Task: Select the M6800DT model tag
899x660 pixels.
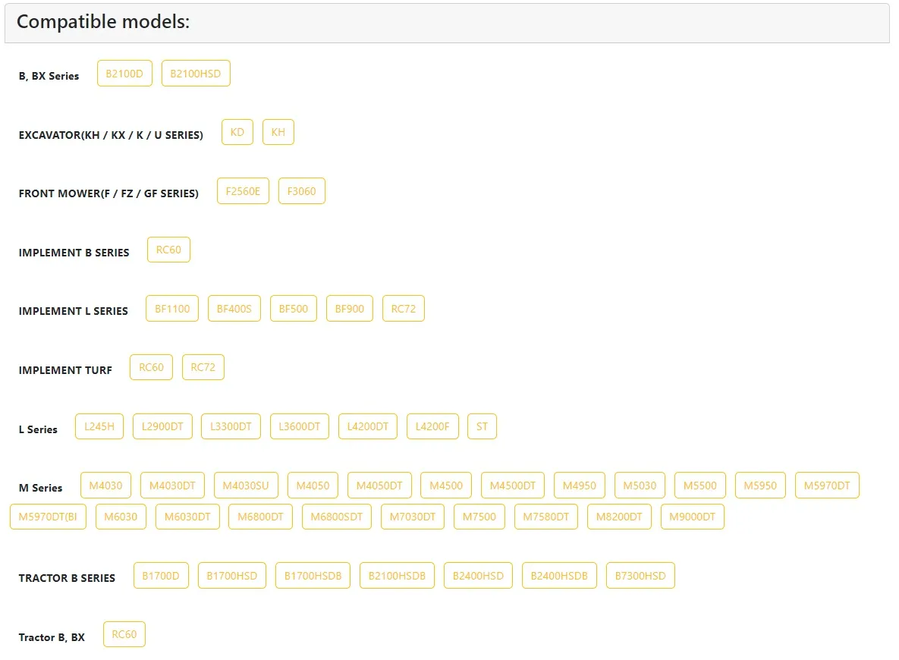Action: [261, 516]
